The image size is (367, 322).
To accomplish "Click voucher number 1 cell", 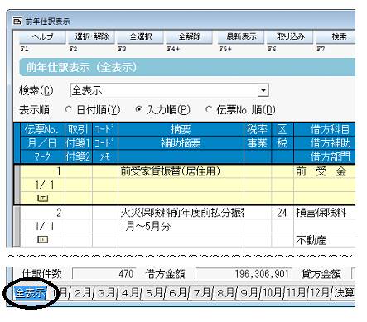I will [x=42, y=171].
